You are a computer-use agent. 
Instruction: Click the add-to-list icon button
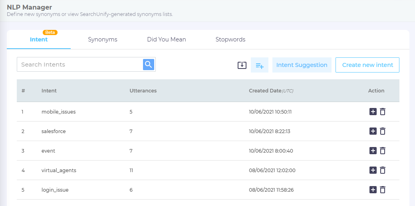pyautogui.click(x=260, y=65)
